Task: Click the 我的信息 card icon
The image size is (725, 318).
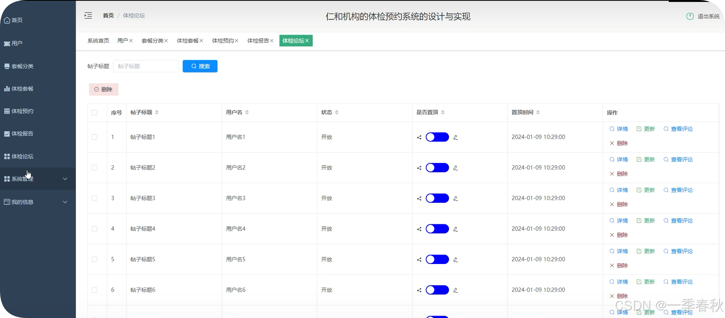Action: (7, 202)
